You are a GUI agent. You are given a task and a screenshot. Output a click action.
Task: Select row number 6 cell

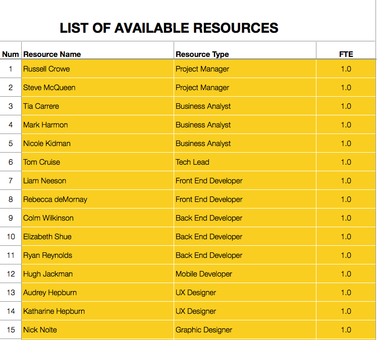point(11,162)
